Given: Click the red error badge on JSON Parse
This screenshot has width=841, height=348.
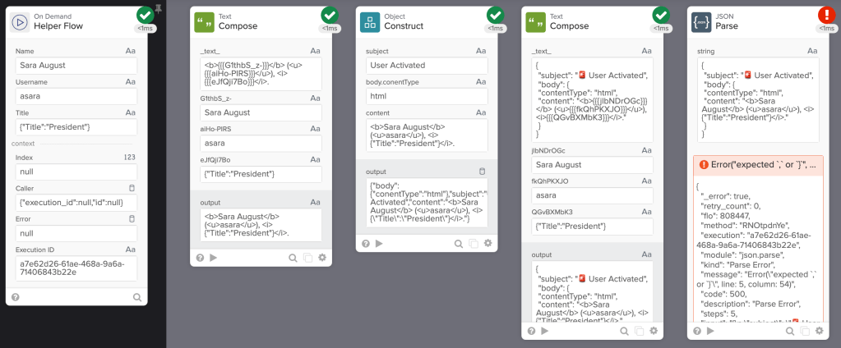Looking at the screenshot, I should pos(826,15).
